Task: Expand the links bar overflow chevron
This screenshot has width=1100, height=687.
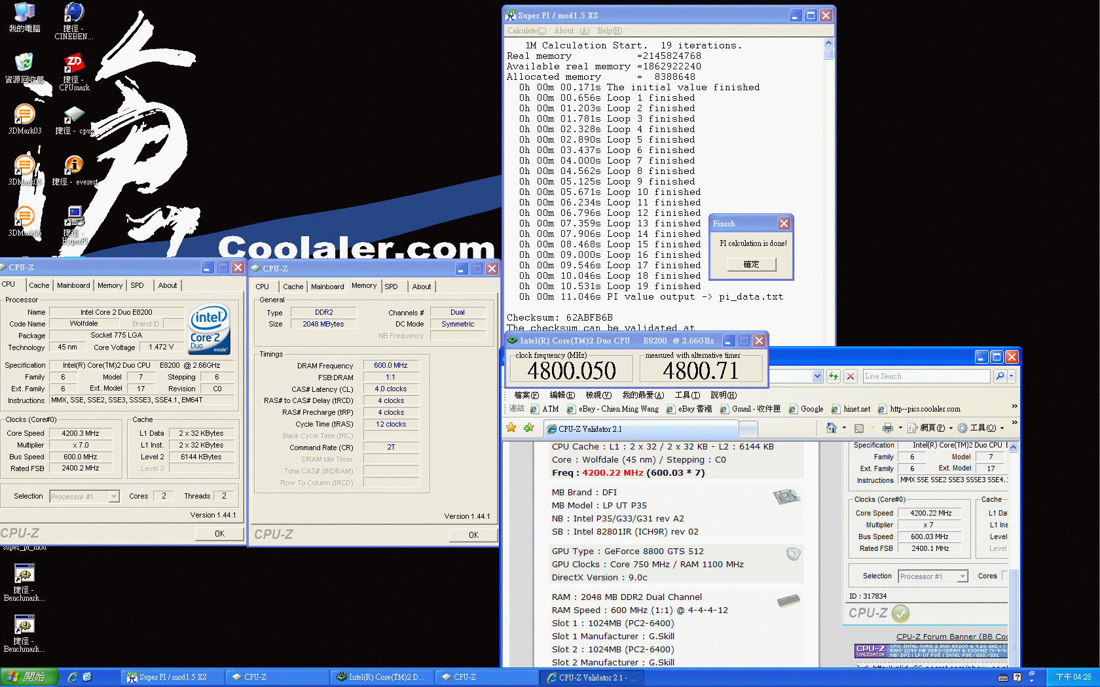Action: pos(1014,406)
